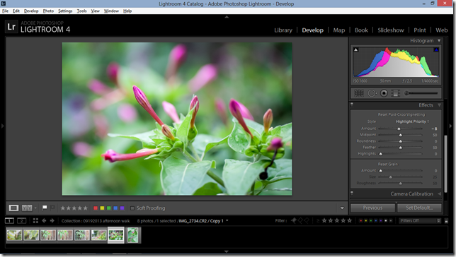Expand the Camera Calibration panel
This screenshot has width=456, height=257.
tap(439, 193)
